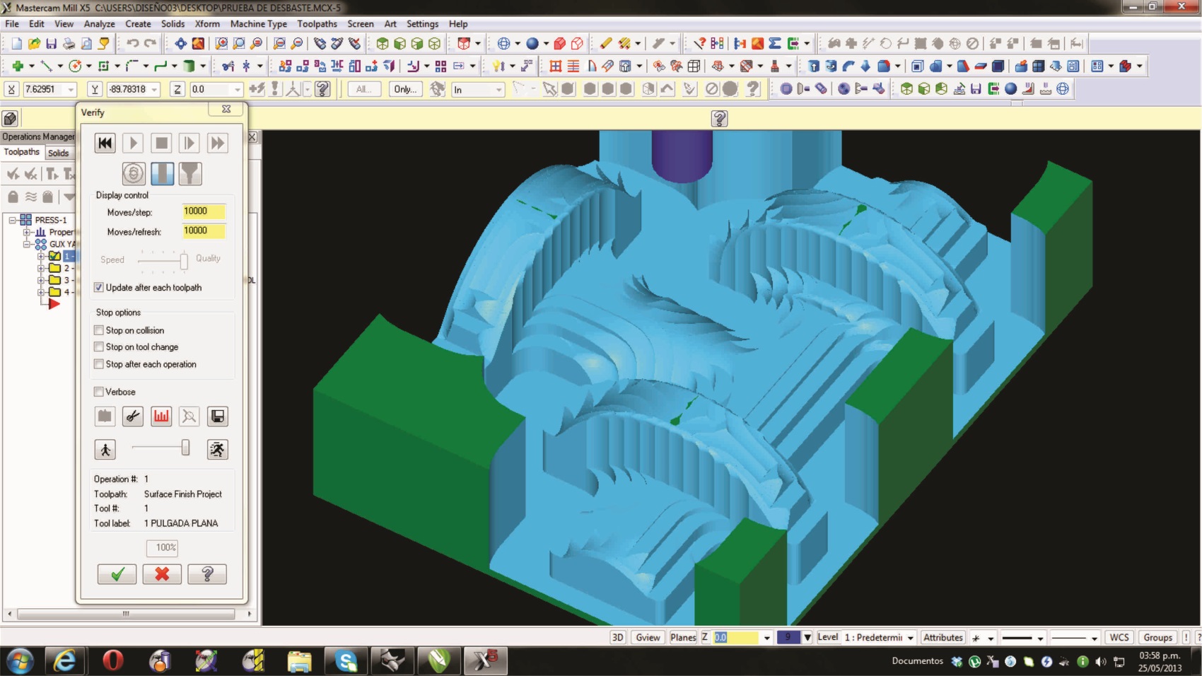
Task: Toggle Update after each toolpath checkbox
Action: 99,288
